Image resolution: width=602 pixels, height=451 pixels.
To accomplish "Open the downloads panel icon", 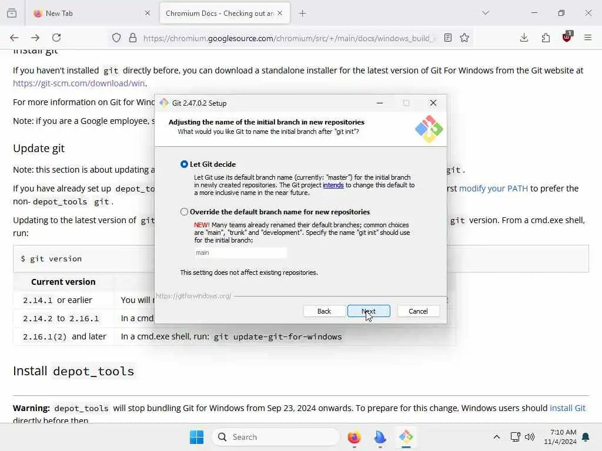I will (x=524, y=38).
